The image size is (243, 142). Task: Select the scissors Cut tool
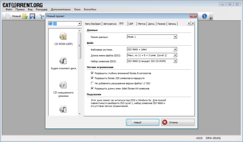point(41,16)
